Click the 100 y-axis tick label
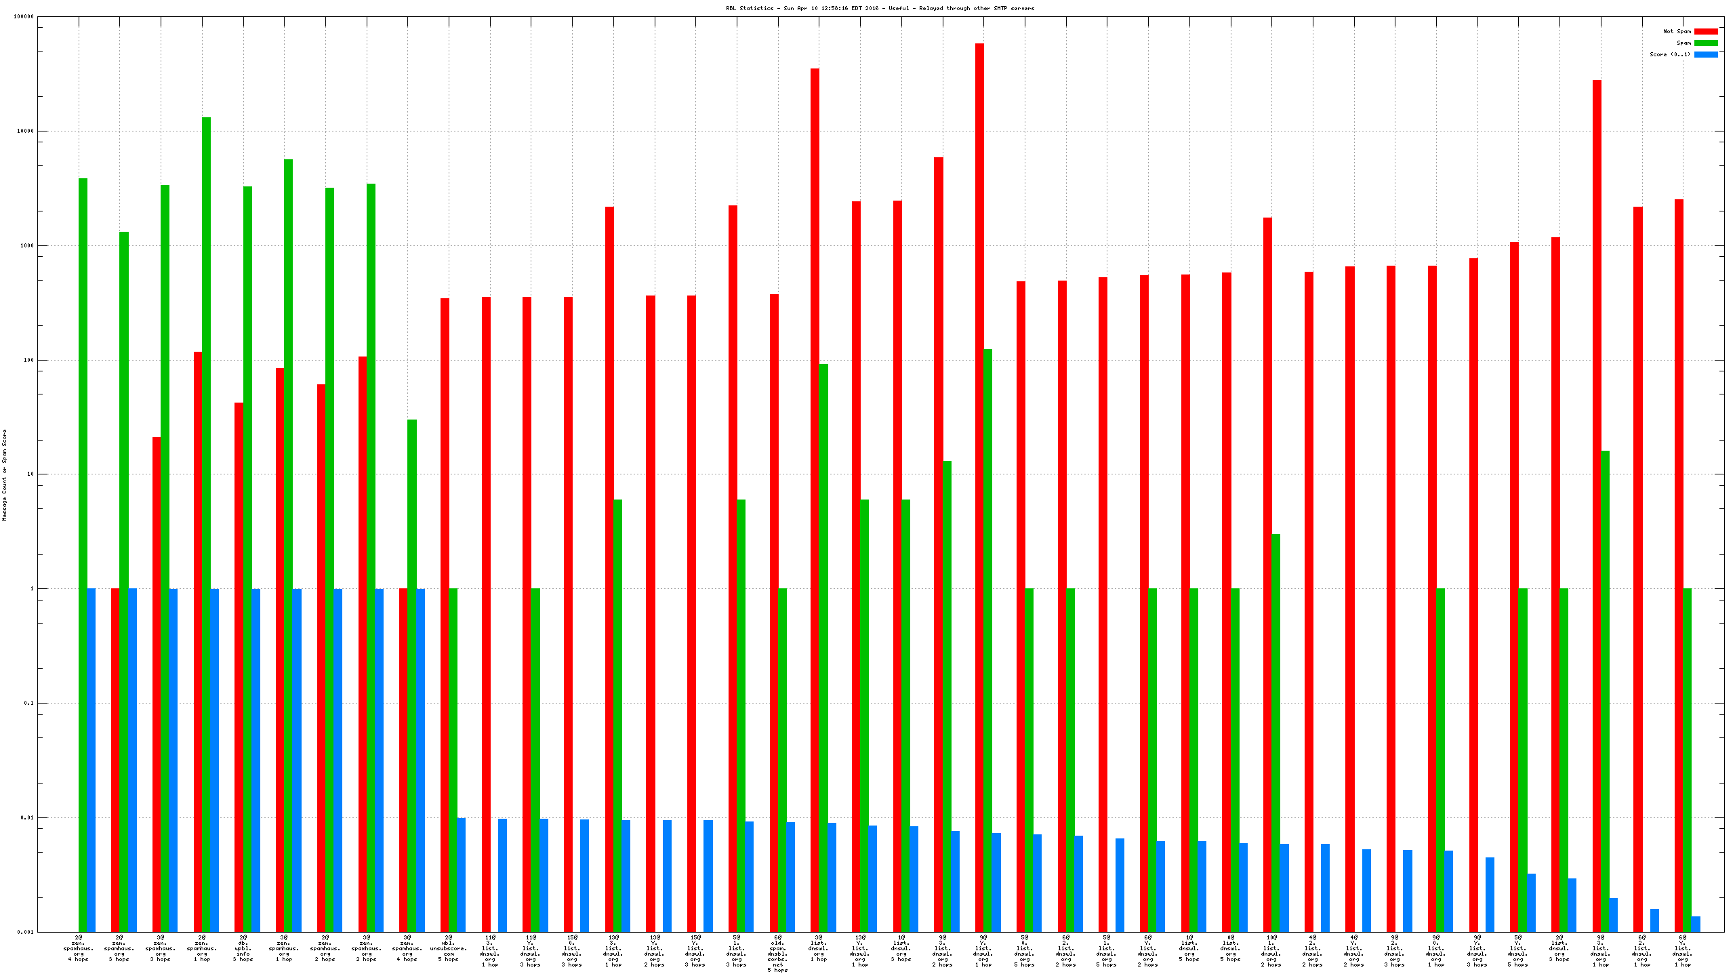Viewport: 1735px width, 976px height. point(28,360)
